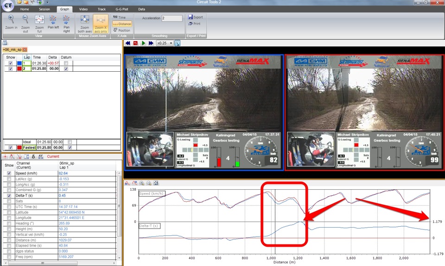Click the cursor crosshair channel data icon
This screenshot has height=266, width=445.
(5, 156)
